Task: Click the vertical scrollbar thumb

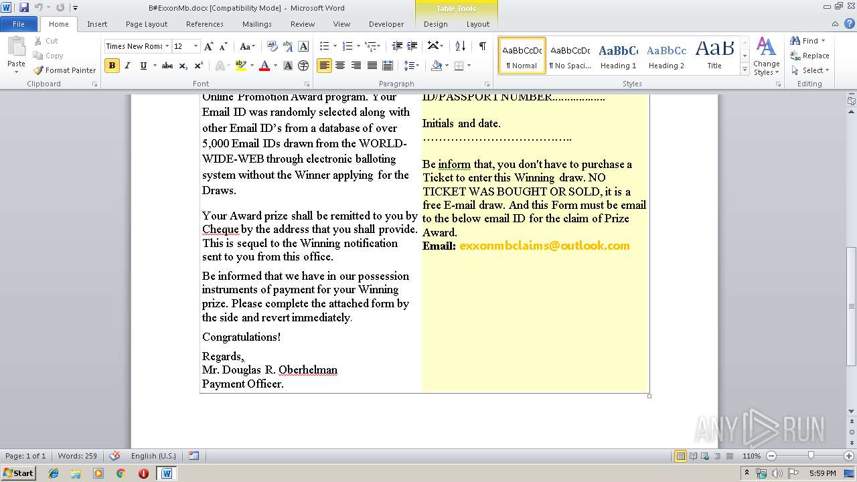Action: click(851, 306)
